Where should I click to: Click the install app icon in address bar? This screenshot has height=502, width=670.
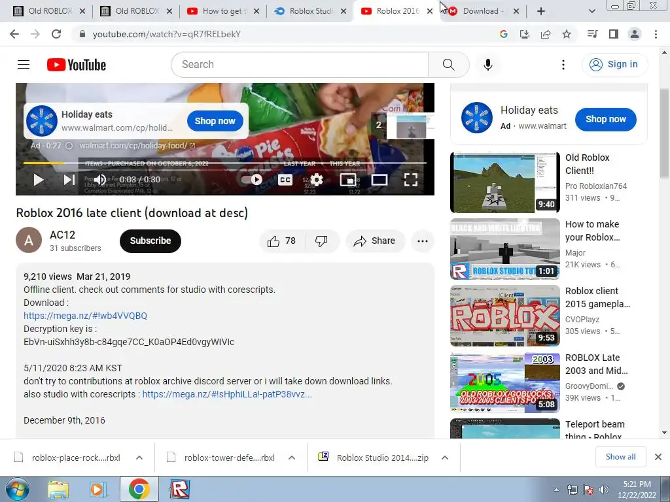(x=525, y=34)
